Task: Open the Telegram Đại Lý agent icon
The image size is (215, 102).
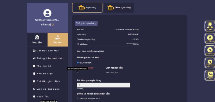Action: tap(210, 63)
